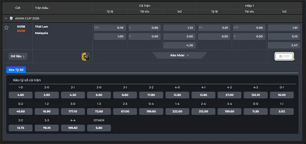306x144 pixels.
Task: Choose the 6.60 odds under 3-1
Action: 125,95
